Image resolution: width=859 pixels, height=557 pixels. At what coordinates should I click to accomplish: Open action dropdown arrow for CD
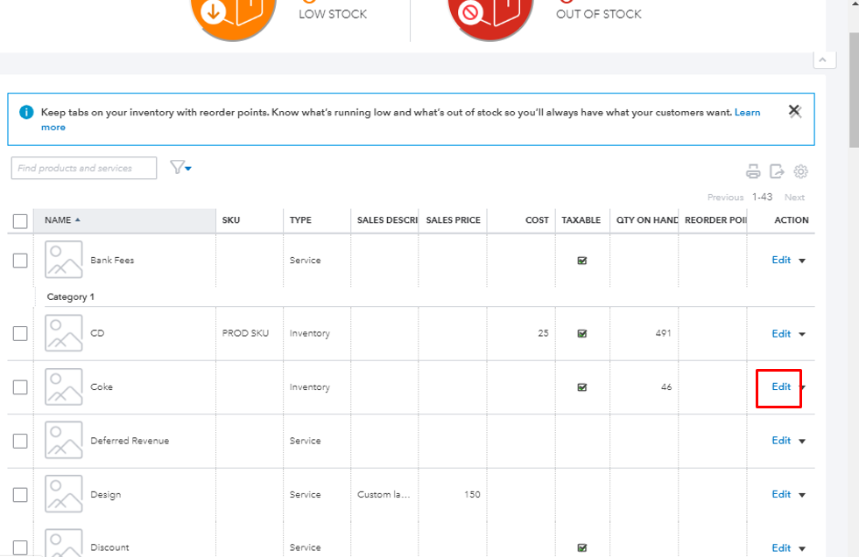[x=802, y=334]
